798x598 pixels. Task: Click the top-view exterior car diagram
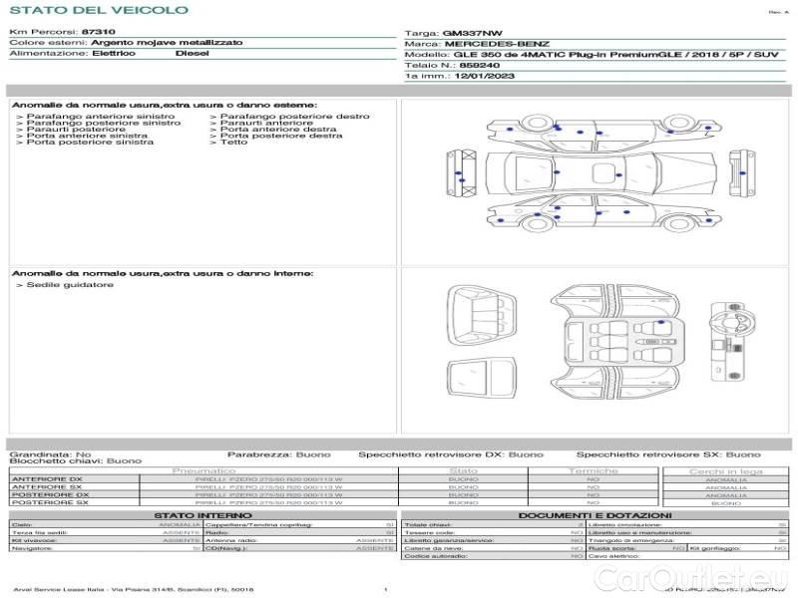(x=601, y=173)
